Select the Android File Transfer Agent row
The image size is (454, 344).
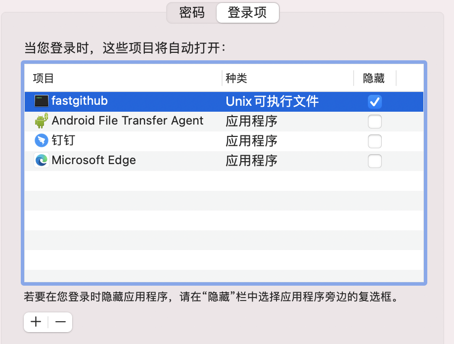coord(128,121)
